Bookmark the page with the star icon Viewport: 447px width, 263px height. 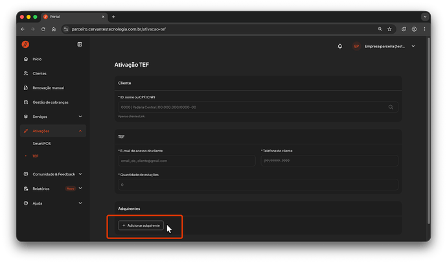pos(389,29)
